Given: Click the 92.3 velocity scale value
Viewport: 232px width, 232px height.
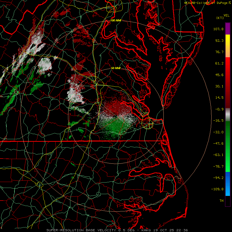Looking at the screenshot, I should 219,40.
